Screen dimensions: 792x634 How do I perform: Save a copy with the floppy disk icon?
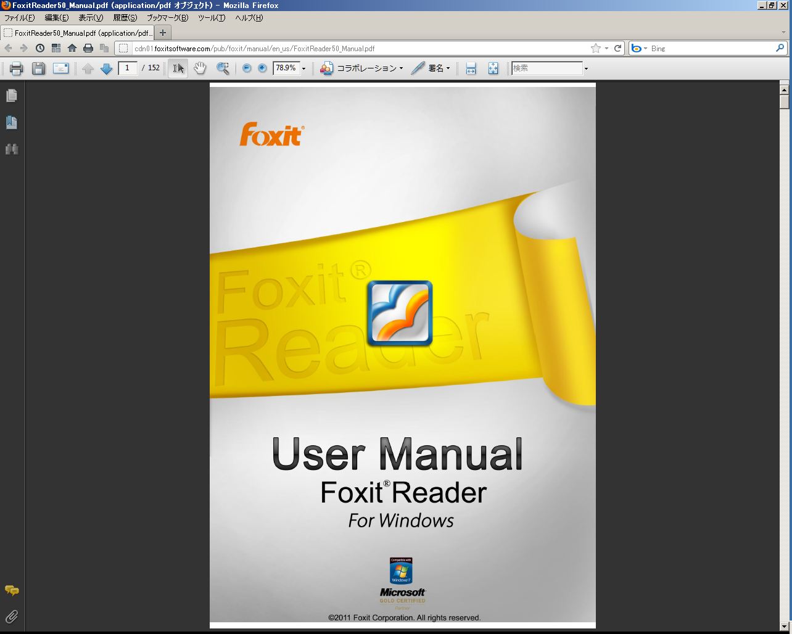(x=38, y=68)
